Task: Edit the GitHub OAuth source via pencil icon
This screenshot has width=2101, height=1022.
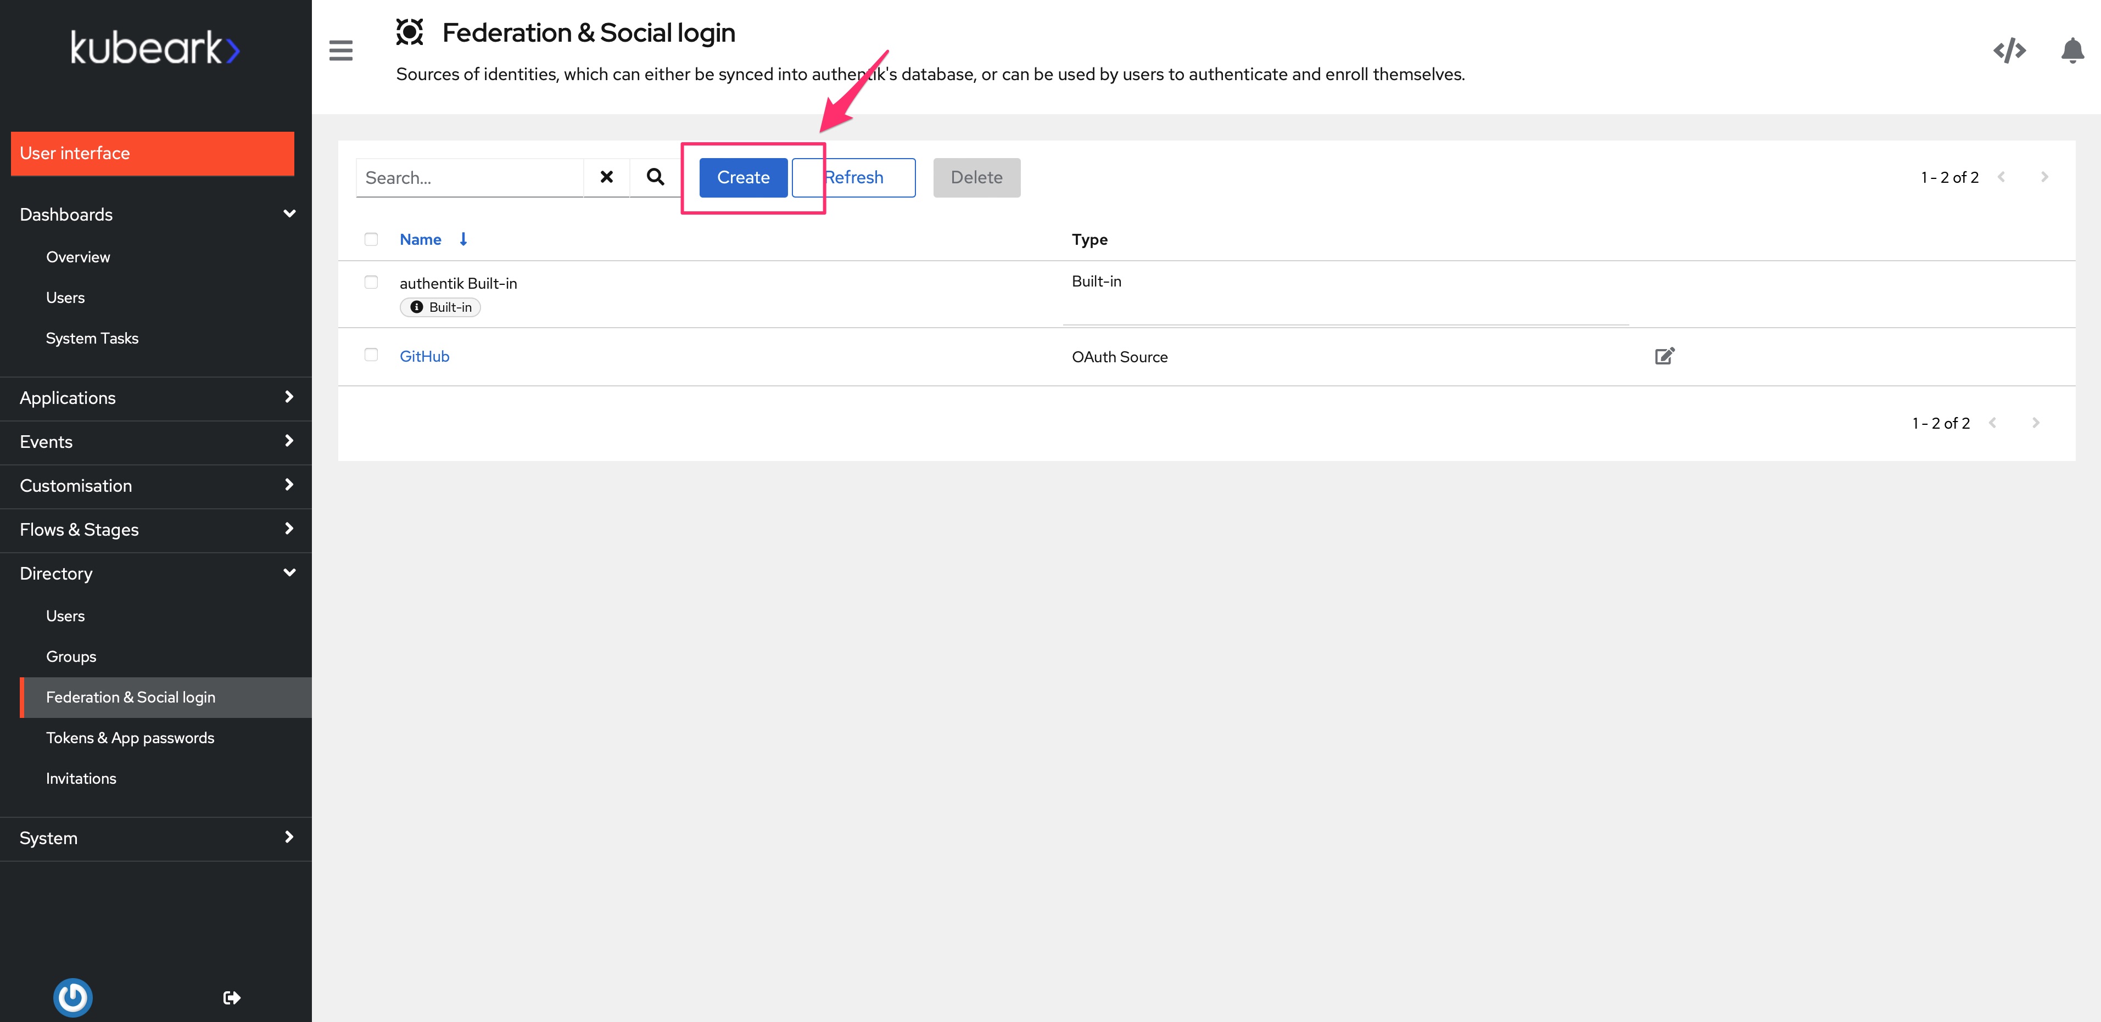Action: tap(1664, 356)
